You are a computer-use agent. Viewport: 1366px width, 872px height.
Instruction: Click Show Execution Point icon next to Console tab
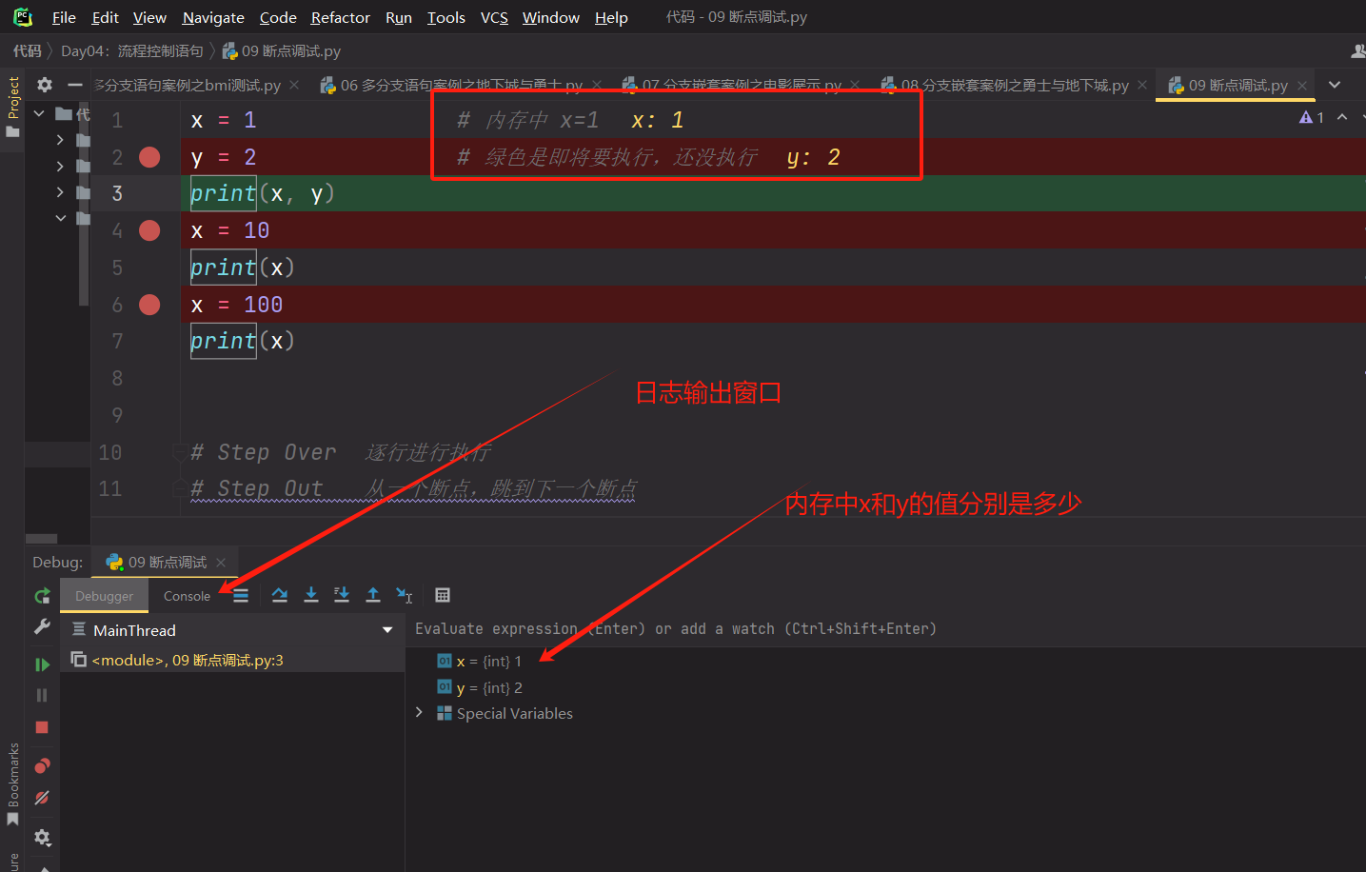tap(241, 595)
